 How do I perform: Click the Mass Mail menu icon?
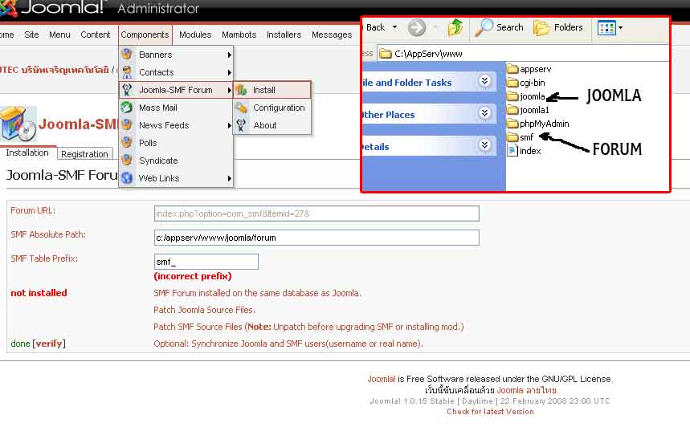point(127,108)
